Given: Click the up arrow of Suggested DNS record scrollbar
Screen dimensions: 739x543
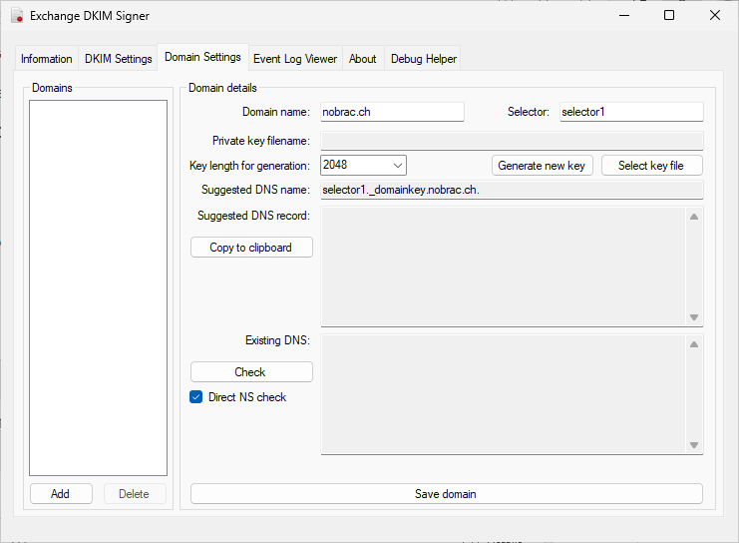Looking at the screenshot, I should [694, 217].
